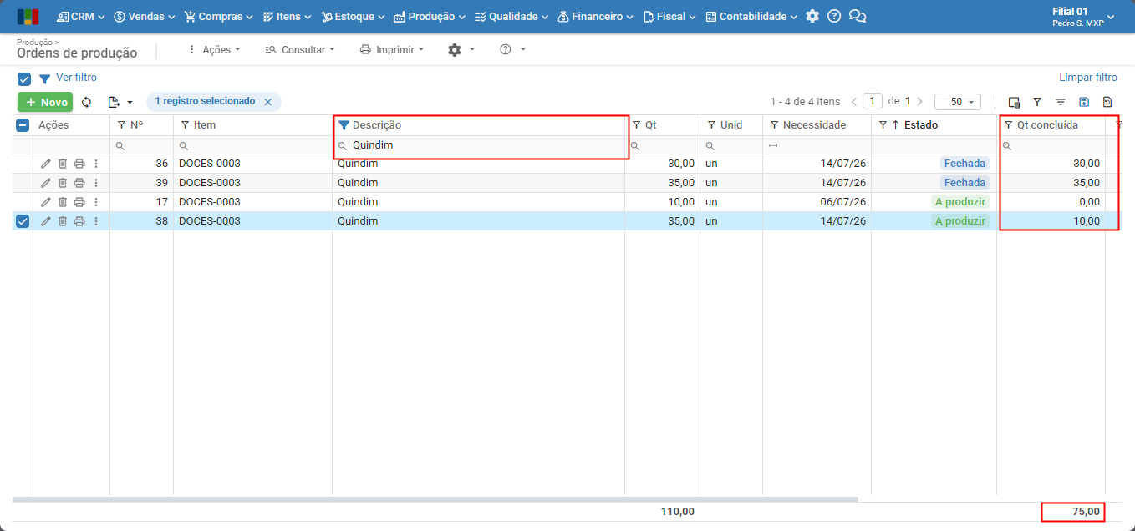
Task: Uncheck the selected row for order 38
Action: pyautogui.click(x=23, y=221)
